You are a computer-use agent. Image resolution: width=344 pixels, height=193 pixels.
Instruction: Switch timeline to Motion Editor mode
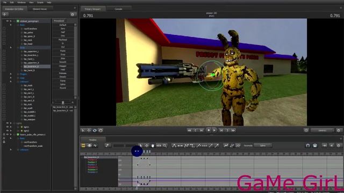(89, 145)
